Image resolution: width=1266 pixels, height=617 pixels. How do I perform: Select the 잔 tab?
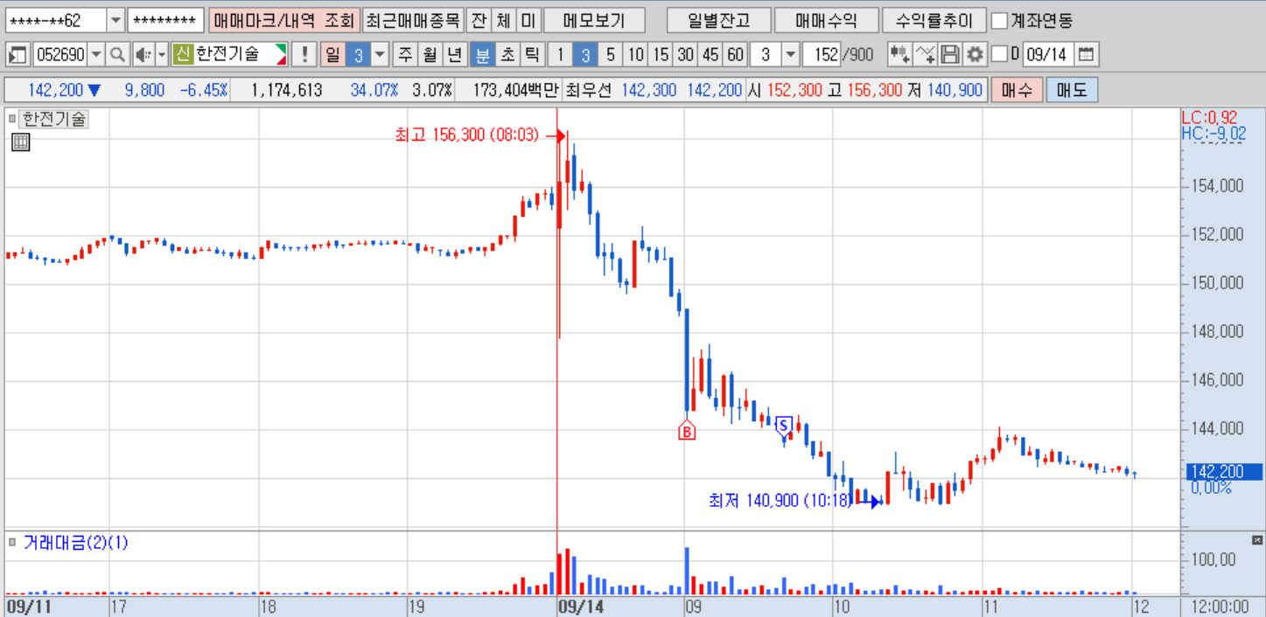tap(478, 20)
